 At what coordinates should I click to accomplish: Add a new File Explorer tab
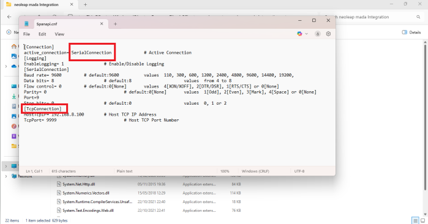(85, 4)
